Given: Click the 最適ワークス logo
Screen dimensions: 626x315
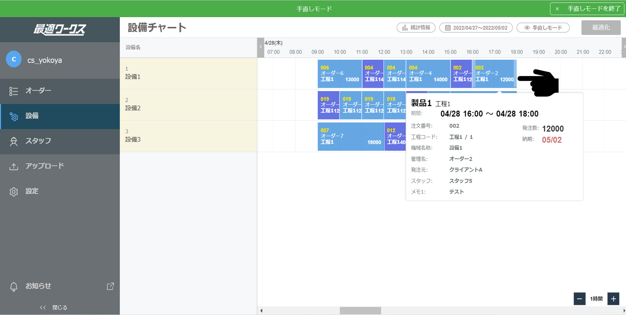Looking at the screenshot, I should pyautogui.click(x=60, y=29).
